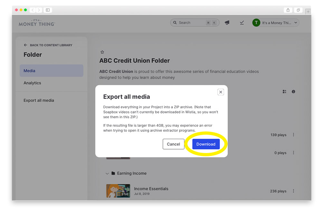This screenshot has width=322, height=222.
Task: Toggle the browser sidebar
Action: 48,10
